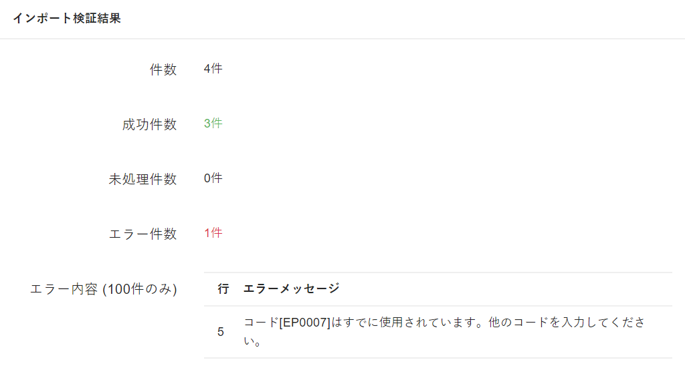Click the [EP0007] code in the message
Image resolution: width=685 pixels, height=372 pixels.
tap(304, 323)
